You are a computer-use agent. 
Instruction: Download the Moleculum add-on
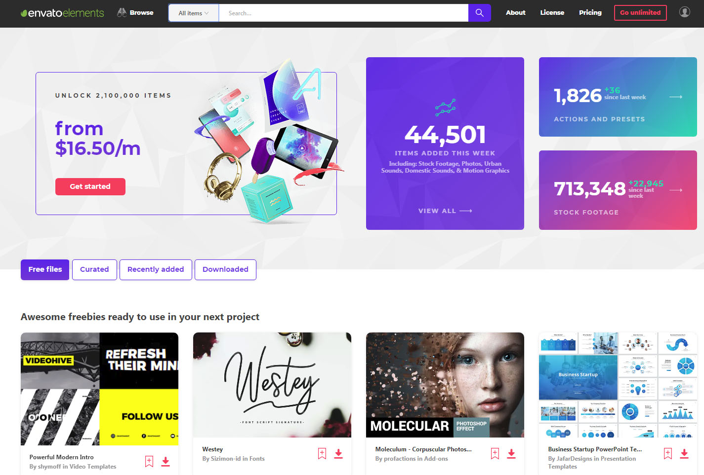tap(511, 454)
